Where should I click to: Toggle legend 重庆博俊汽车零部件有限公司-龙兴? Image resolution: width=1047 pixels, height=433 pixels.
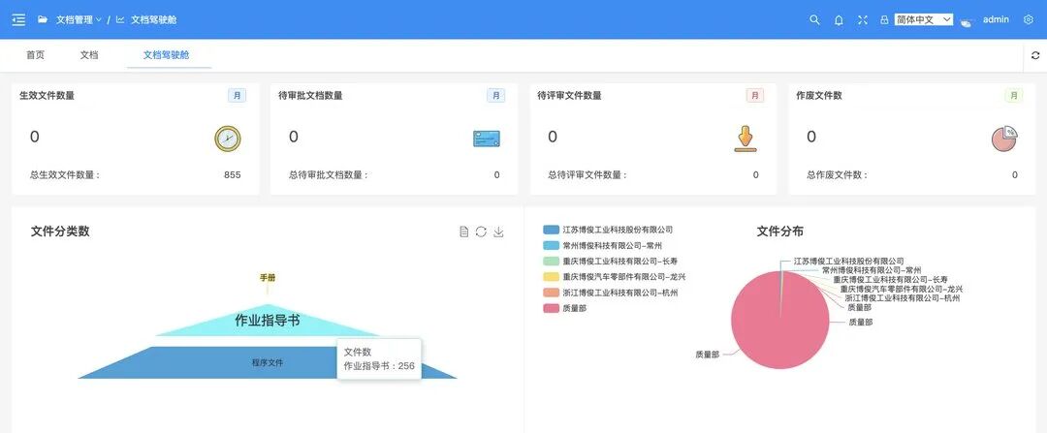click(615, 277)
